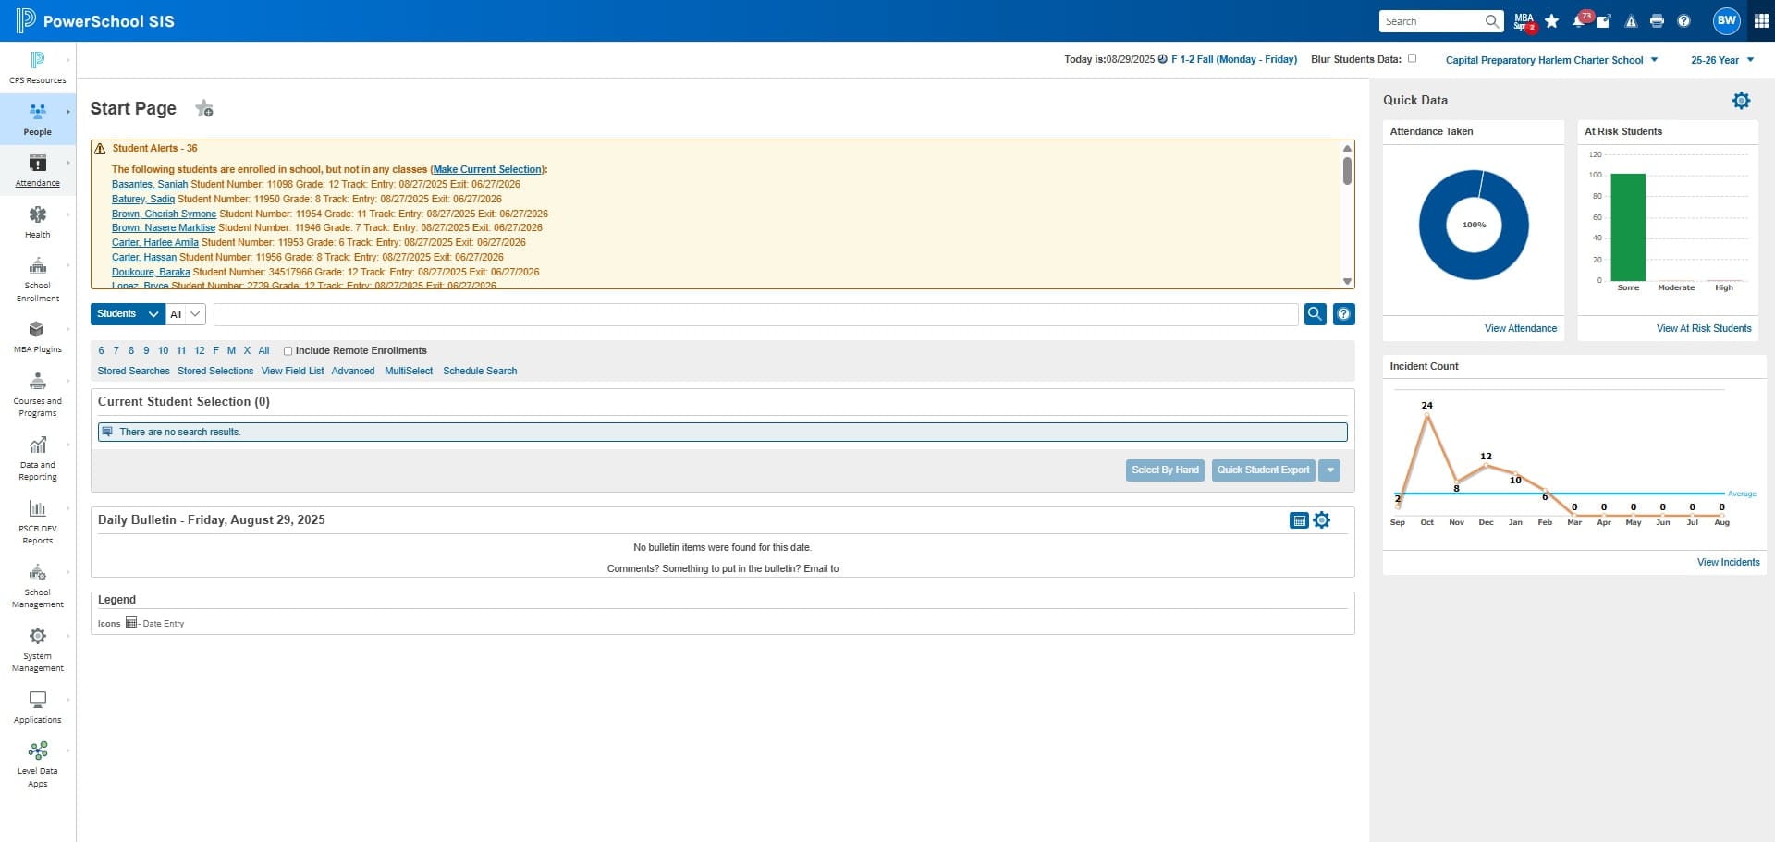Open Schedule Search
Viewport: 1775px width, 842px height.
(x=480, y=372)
